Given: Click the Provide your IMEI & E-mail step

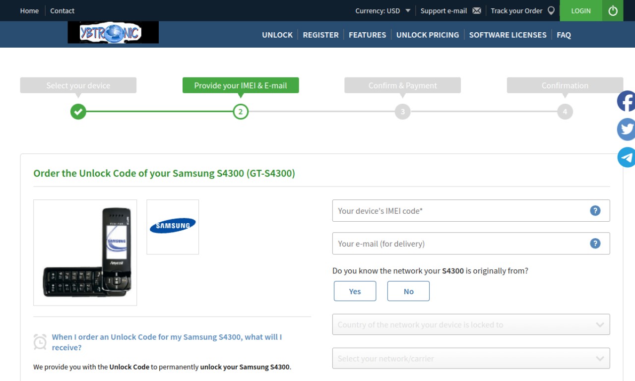Looking at the screenshot, I should click(241, 85).
